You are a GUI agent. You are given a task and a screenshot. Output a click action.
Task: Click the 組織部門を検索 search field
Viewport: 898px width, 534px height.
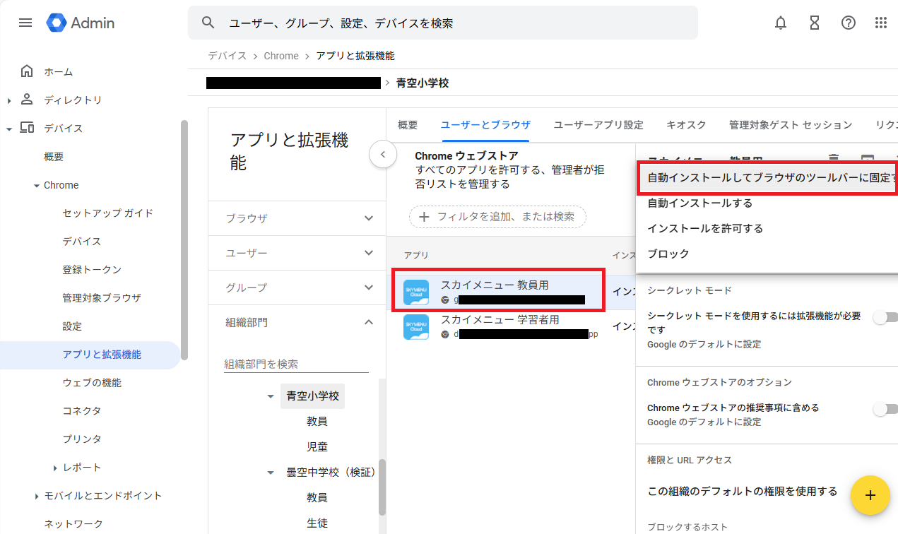pos(296,364)
